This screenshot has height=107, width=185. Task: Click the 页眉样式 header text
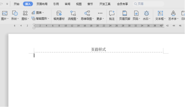pyautogui.click(x=99, y=49)
